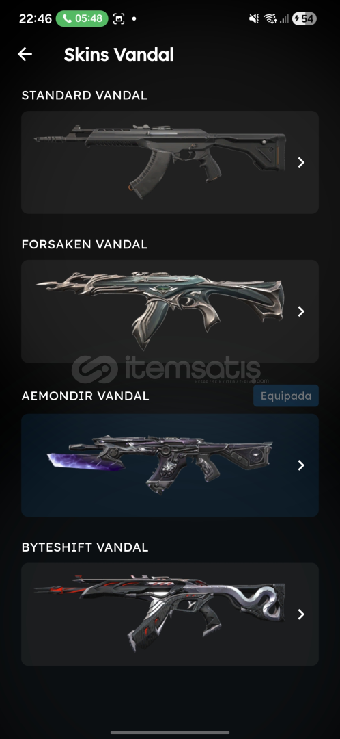Select the Standard Vandal weapon image
Screen dimensions: 340x739
160,161
